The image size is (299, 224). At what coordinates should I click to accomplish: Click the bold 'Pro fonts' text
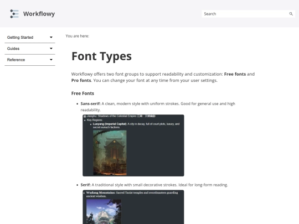point(81,80)
